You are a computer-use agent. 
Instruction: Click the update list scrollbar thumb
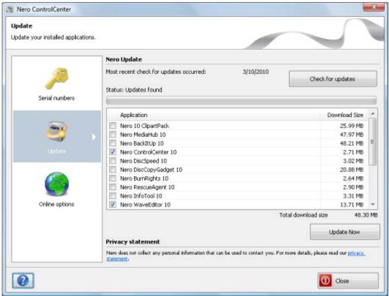373,142
